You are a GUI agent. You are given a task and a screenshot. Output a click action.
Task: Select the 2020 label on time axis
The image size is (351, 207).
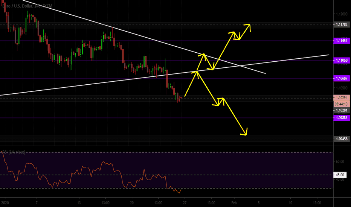[5, 203]
